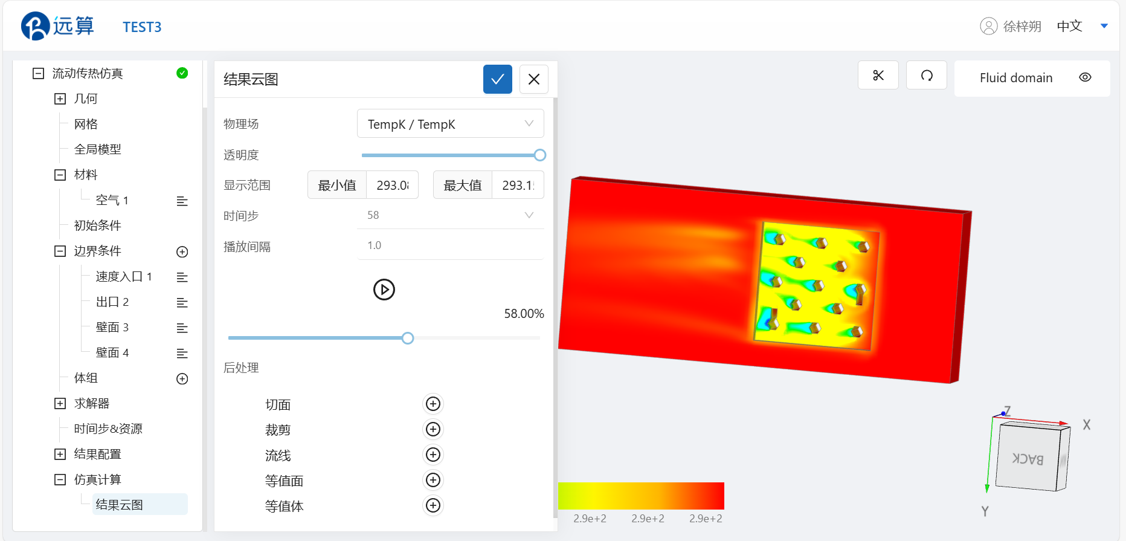This screenshot has width=1126, height=541.
Task: Select 壁面 3 boundary
Action: [x=112, y=327]
